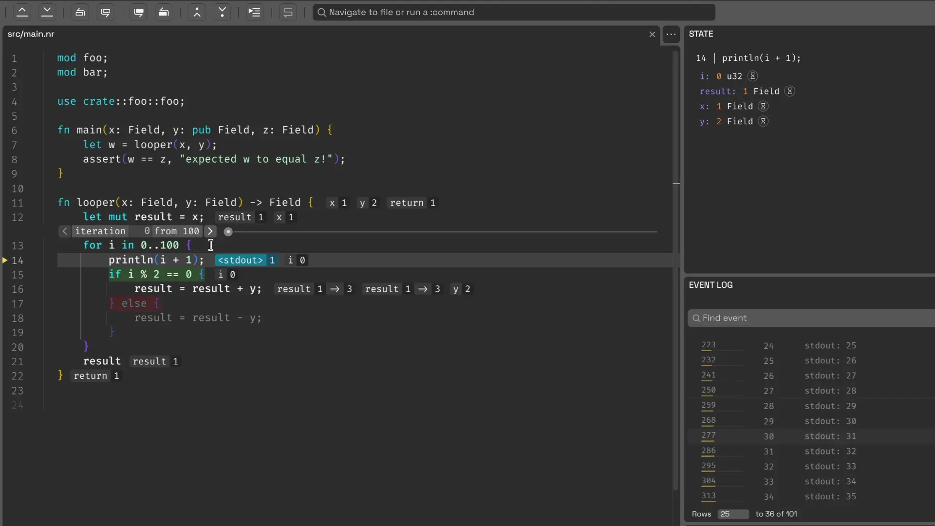Open history hourglass for result variable
Image resolution: width=935 pixels, height=526 pixels.
(790, 91)
